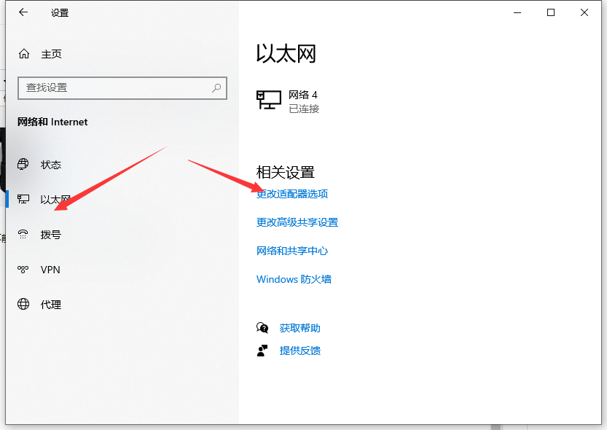The image size is (607, 430).
Task: Click the 获取帮助 help icon
Action: (262, 328)
